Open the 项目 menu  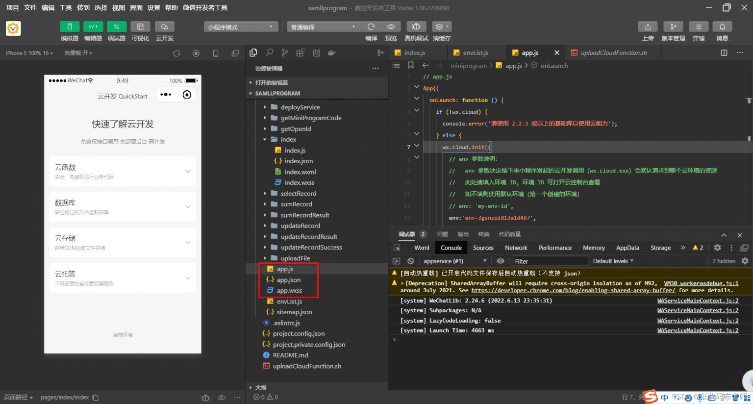click(12, 8)
